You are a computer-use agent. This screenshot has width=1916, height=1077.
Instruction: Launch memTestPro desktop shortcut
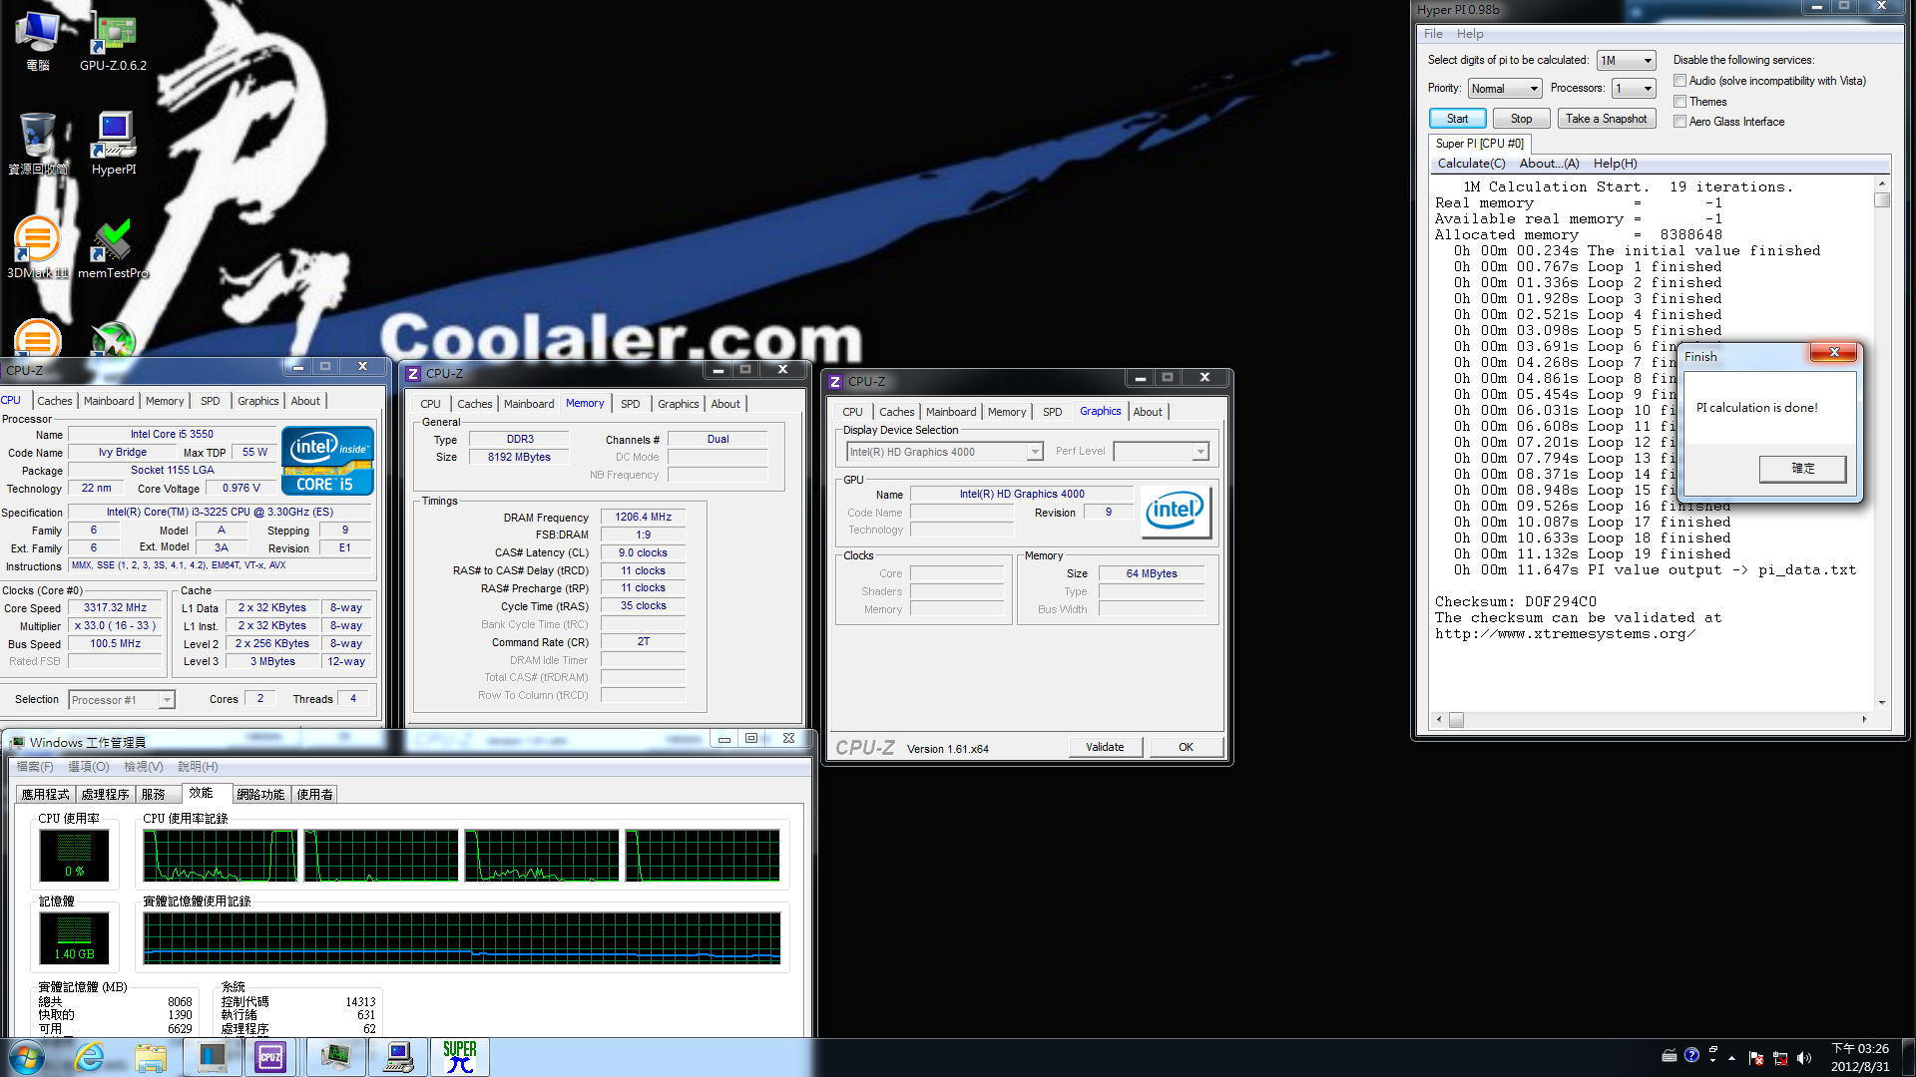point(113,249)
